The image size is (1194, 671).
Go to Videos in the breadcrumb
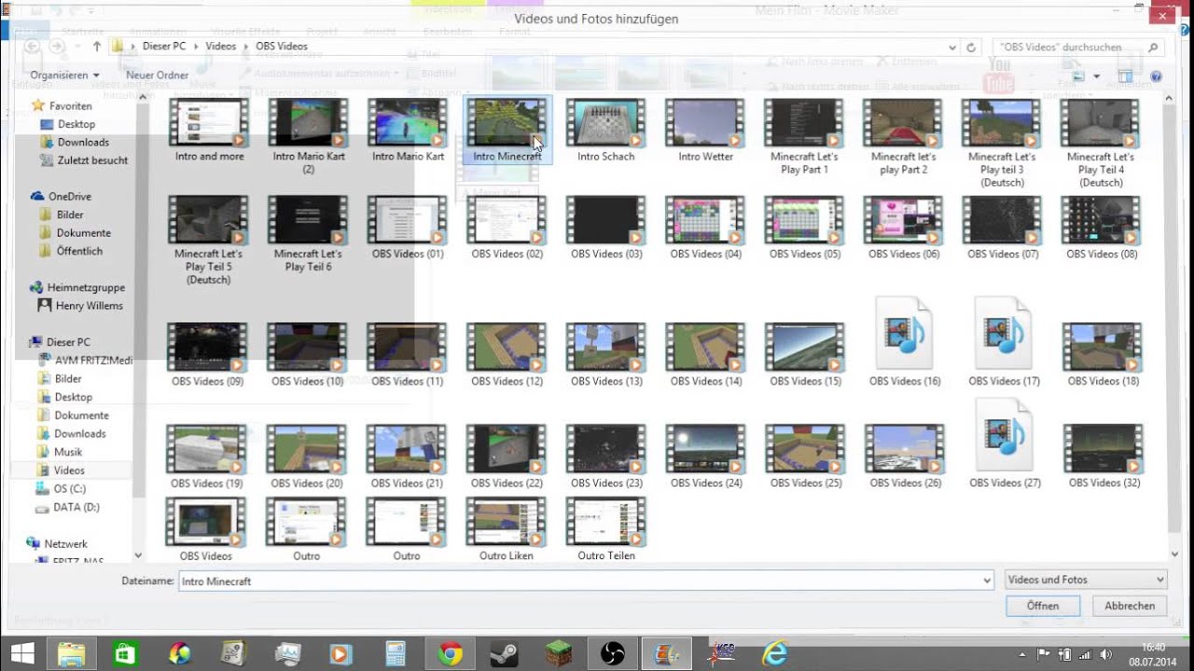(221, 46)
